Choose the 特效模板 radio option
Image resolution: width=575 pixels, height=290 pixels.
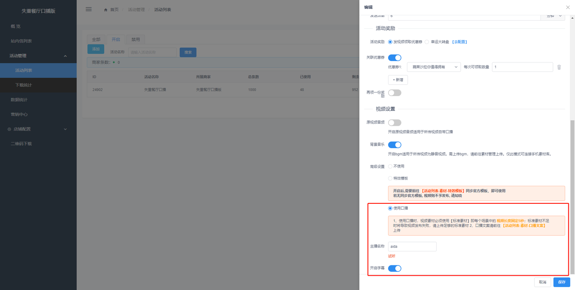pos(390,178)
